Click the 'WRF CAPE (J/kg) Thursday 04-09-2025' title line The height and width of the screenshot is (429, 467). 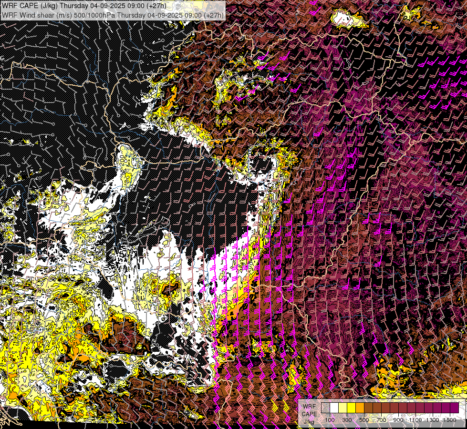click(83, 6)
